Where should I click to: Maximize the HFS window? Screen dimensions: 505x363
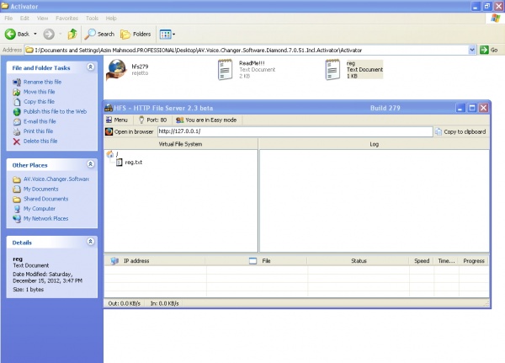click(x=472, y=108)
